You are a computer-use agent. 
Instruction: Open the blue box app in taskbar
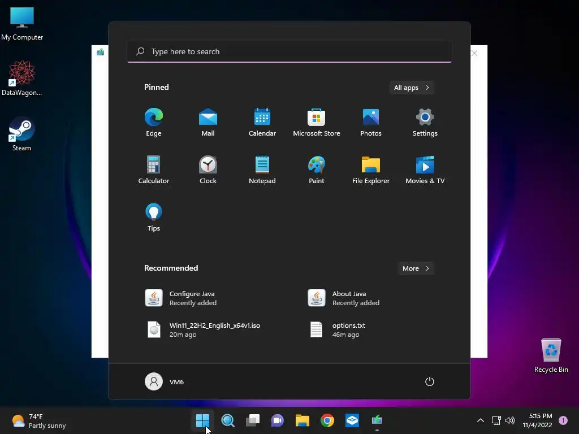pos(352,420)
